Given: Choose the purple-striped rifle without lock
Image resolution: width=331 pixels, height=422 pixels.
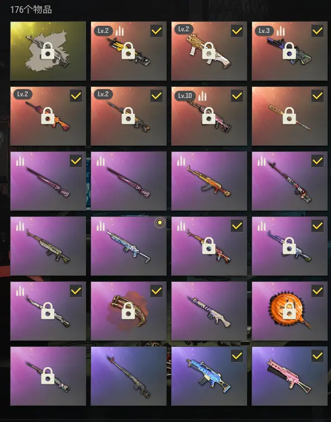Looking at the screenshot, I should tap(209, 311).
